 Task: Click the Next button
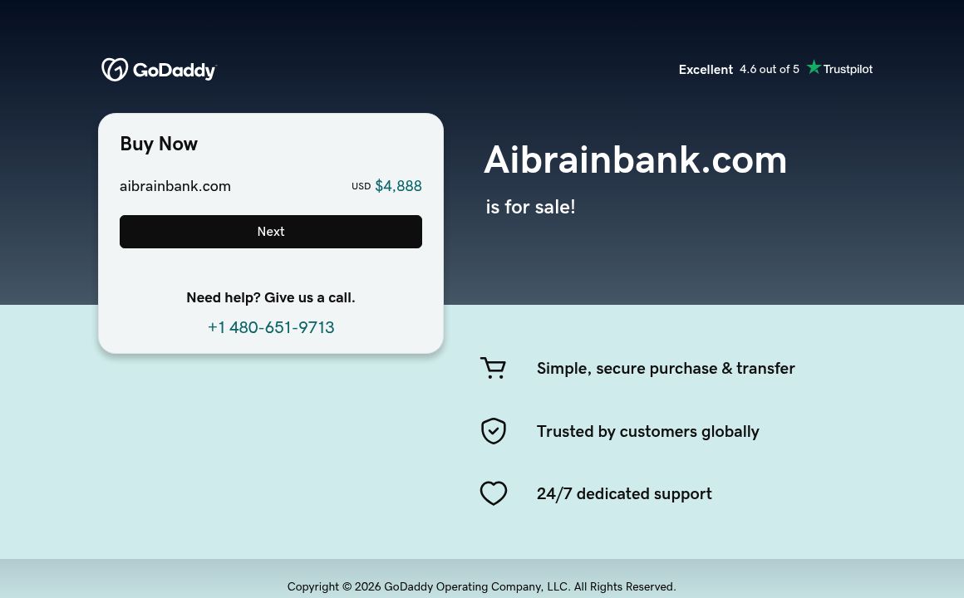(x=271, y=232)
